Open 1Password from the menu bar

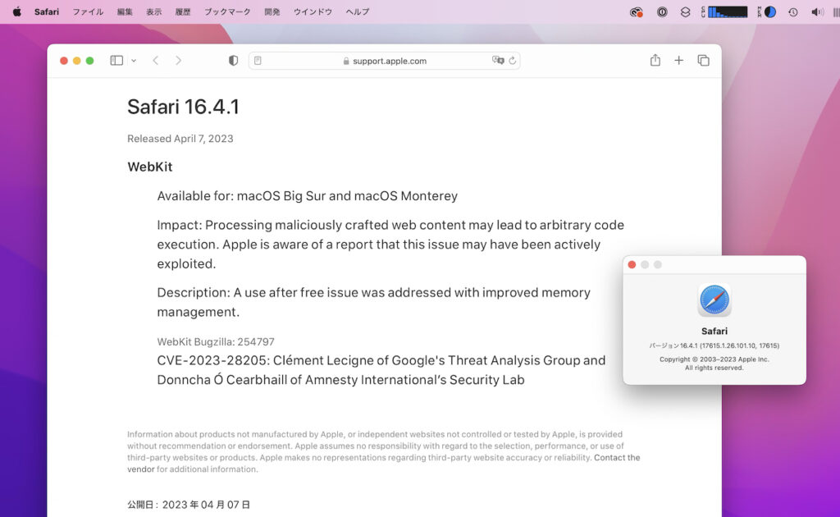661,11
